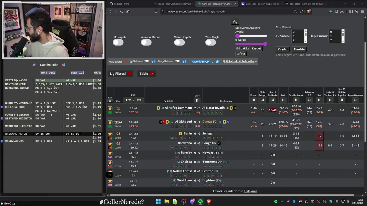
Task: Open Spotify from taskbar
Action: coord(200,202)
